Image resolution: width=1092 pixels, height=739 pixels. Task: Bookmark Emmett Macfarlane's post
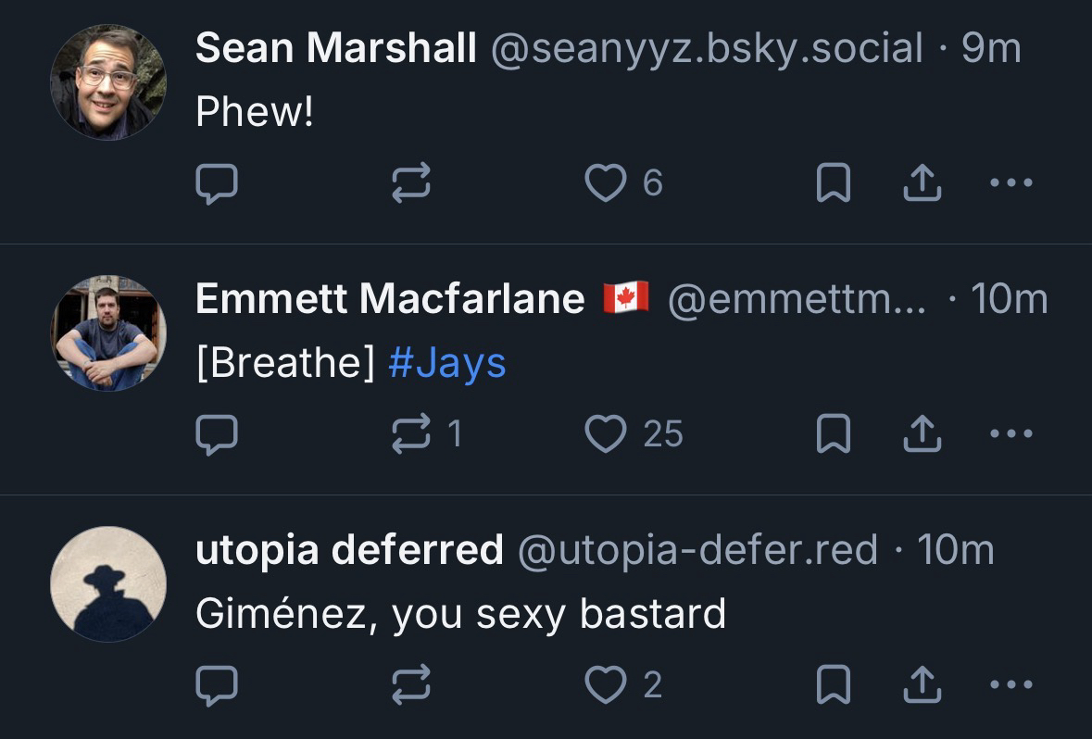click(833, 433)
